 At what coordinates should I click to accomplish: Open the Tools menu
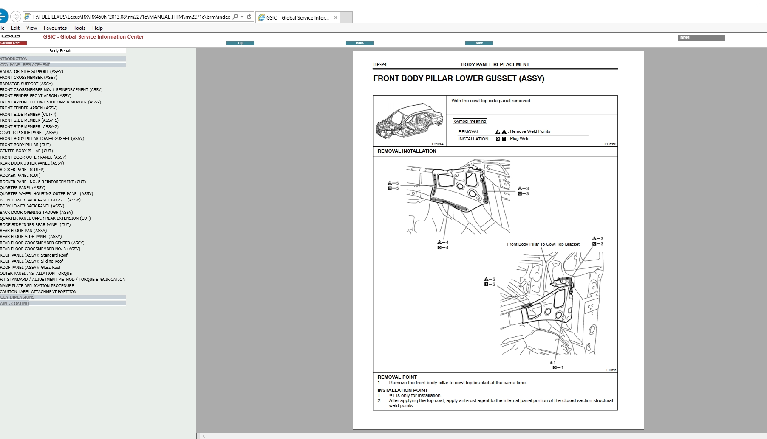(79, 28)
